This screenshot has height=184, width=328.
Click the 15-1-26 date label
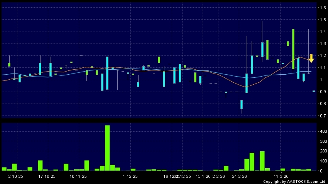click(203, 176)
